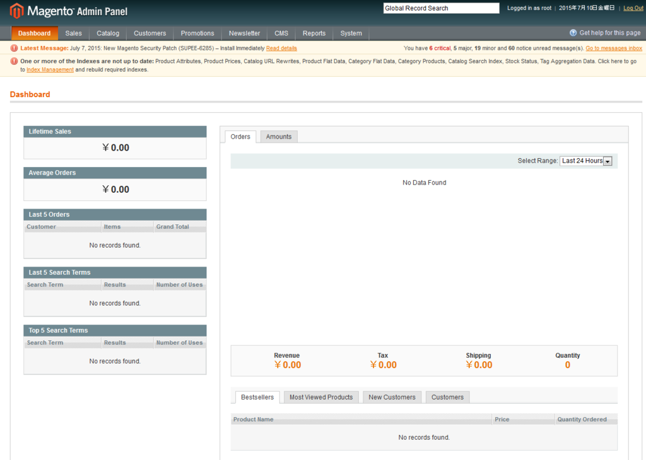The width and height of the screenshot is (646, 460).
Task: Open the Reports menu
Action: pos(314,33)
